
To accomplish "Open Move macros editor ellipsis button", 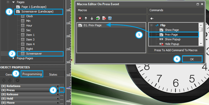I will coord(62,103).
